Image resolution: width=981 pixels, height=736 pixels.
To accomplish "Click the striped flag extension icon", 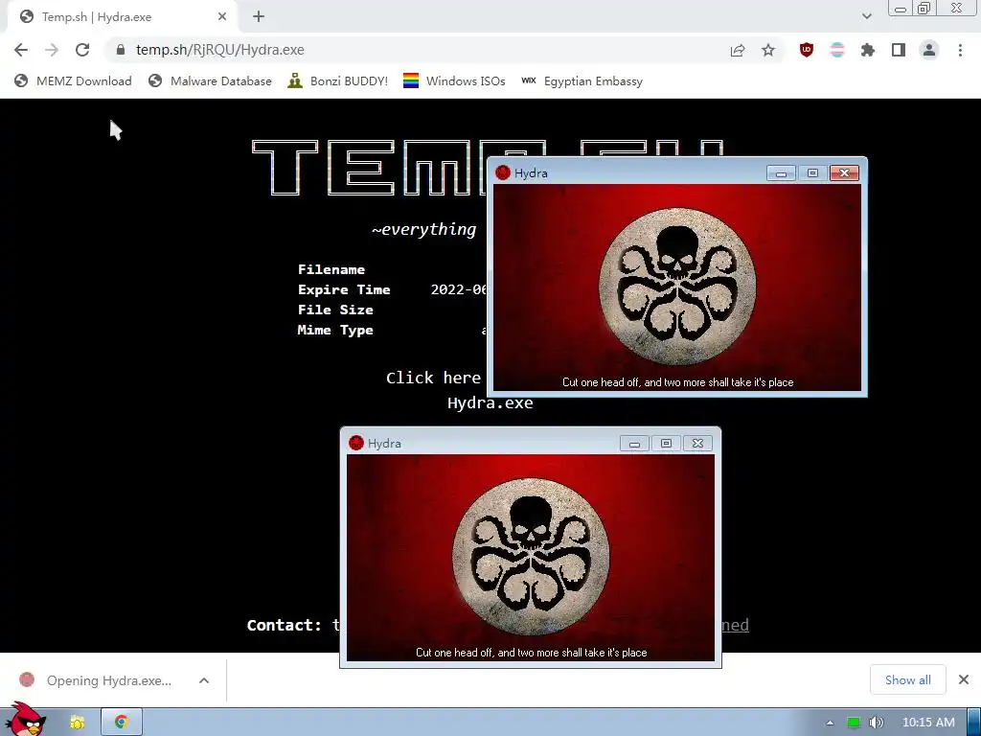I will pyautogui.click(x=837, y=50).
